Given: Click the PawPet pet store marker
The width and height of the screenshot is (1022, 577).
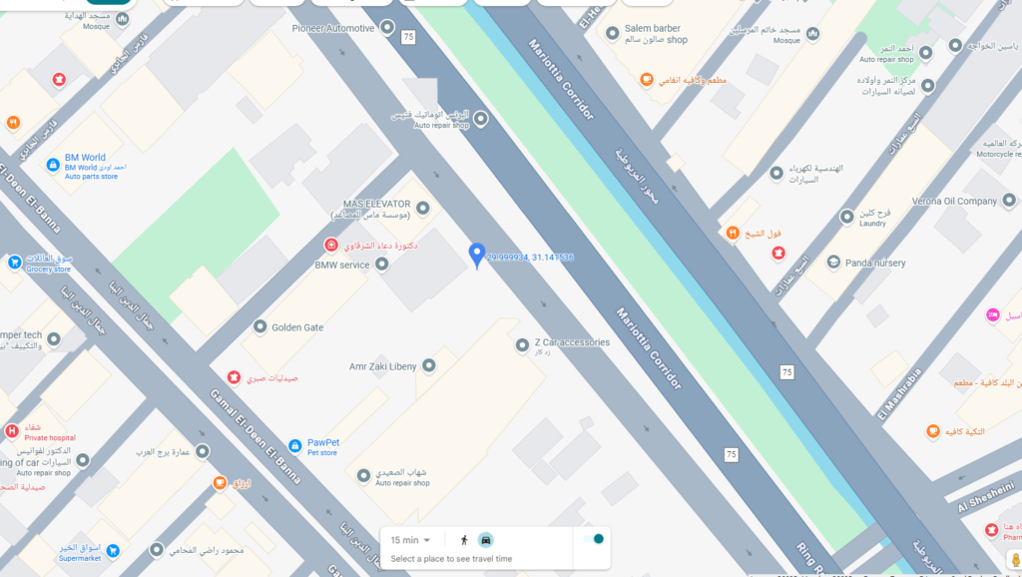Looking at the screenshot, I should click(294, 446).
